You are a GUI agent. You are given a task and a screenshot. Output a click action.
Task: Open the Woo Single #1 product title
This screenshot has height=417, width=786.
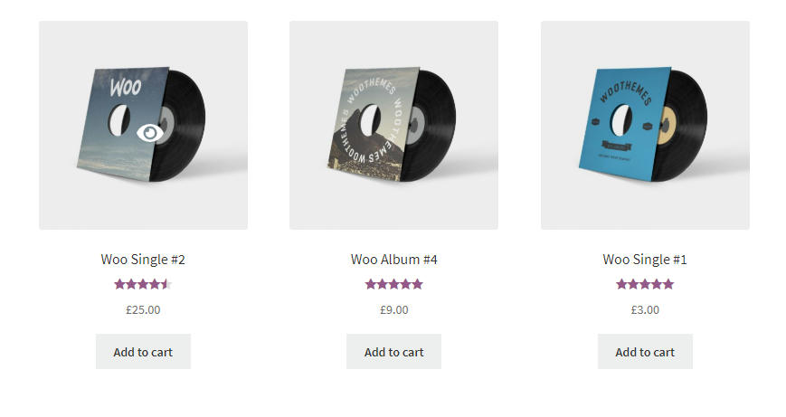[x=645, y=260]
